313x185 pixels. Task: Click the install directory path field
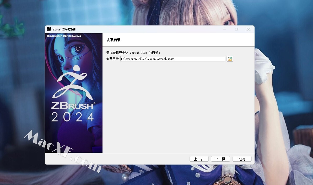click(x=172, y=59)
